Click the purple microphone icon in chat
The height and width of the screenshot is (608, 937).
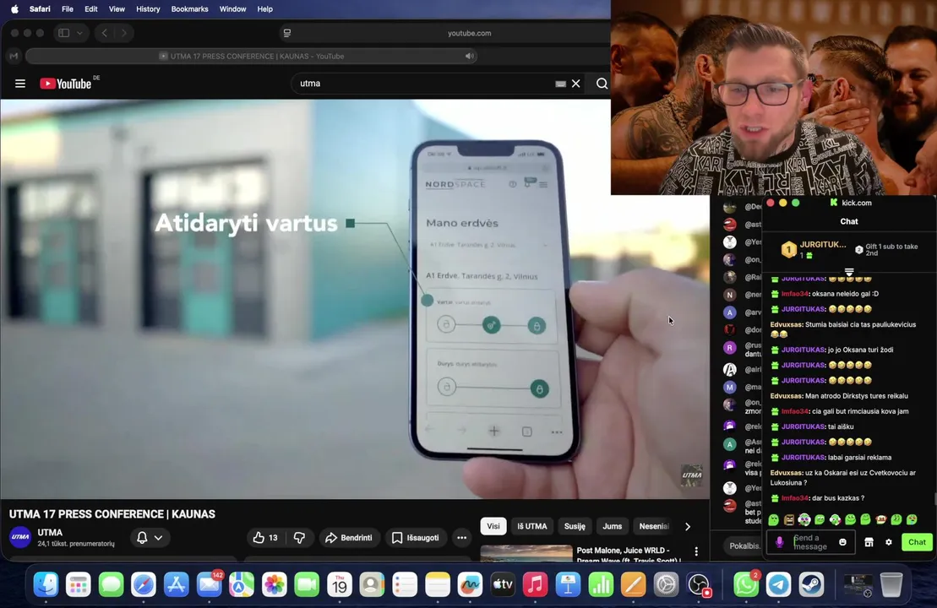click(779, 542)
